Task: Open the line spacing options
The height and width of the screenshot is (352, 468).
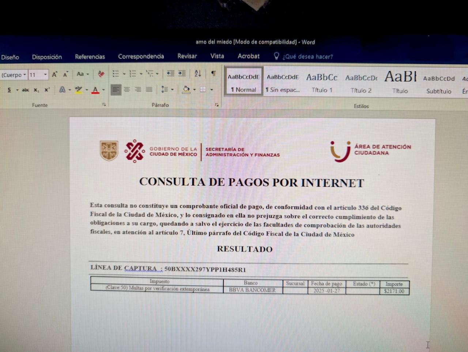Action: 165,89
